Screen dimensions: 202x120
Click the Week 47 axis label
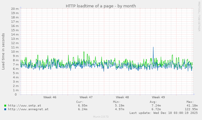(x=86, y=97)
